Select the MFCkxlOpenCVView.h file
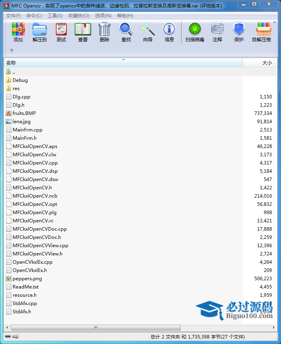 coord(37,254)
